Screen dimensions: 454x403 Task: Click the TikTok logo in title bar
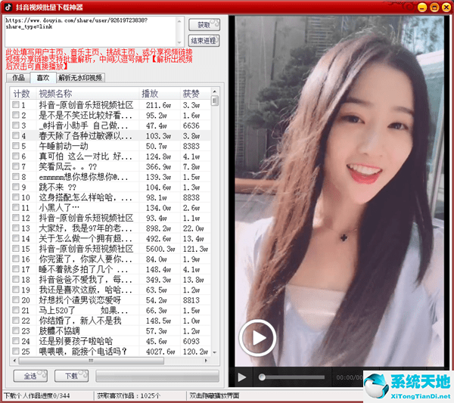pos(8,7)
